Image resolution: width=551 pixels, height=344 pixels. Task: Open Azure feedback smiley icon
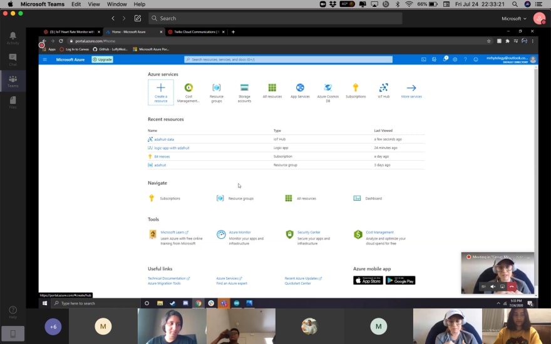click(x=476, y=59)
